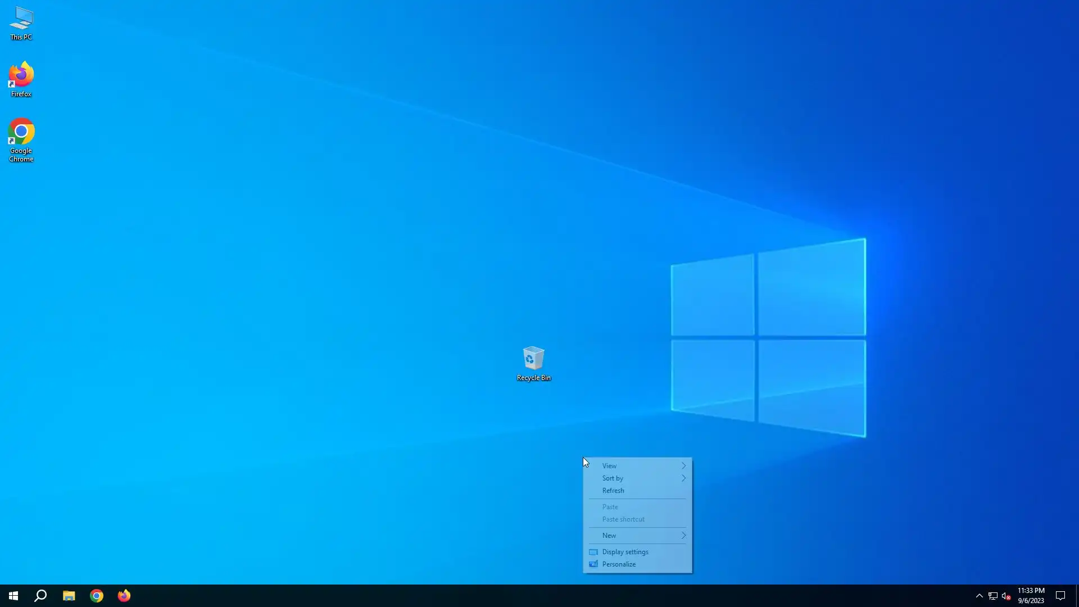Show hidden system tray icons
Screen dimensions: 1079x607
click(x=979, y=596)
